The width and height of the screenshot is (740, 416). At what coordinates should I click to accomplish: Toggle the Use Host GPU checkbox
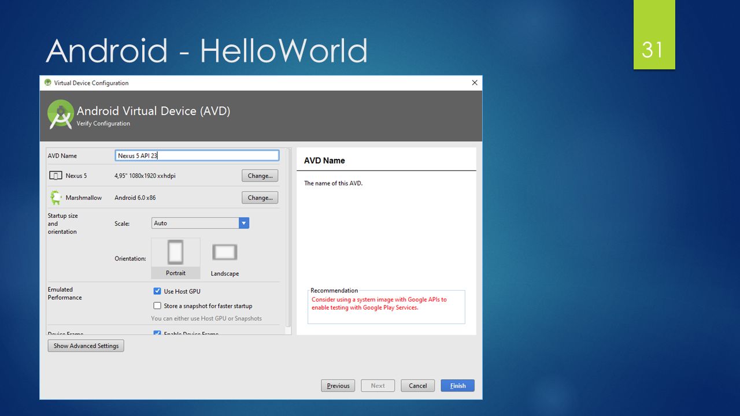pyautogui.click(x=157, y=291)
